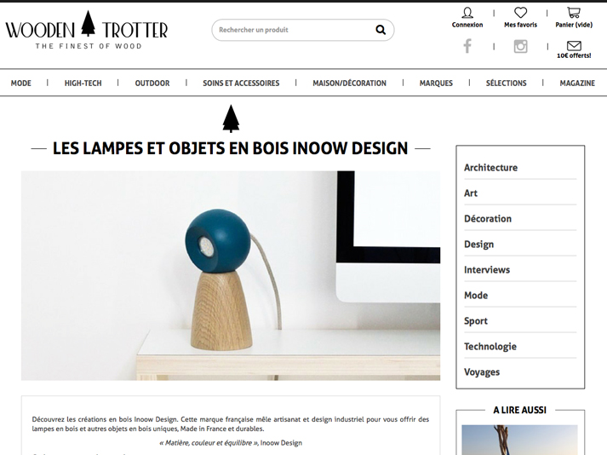Open the A LIRE AUSSI article thumbnail
The height and width of the screenshot is (455, 607).
coord(519,440)
